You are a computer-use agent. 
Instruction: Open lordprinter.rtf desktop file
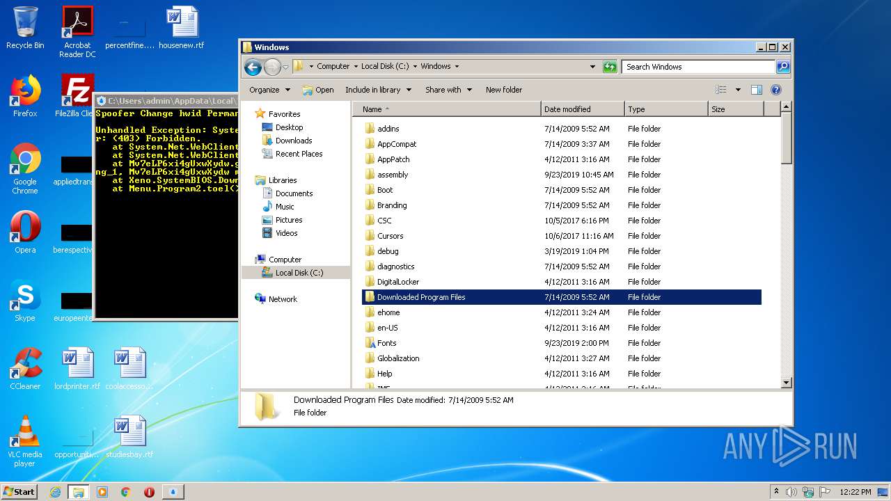(x=77, y=369)
